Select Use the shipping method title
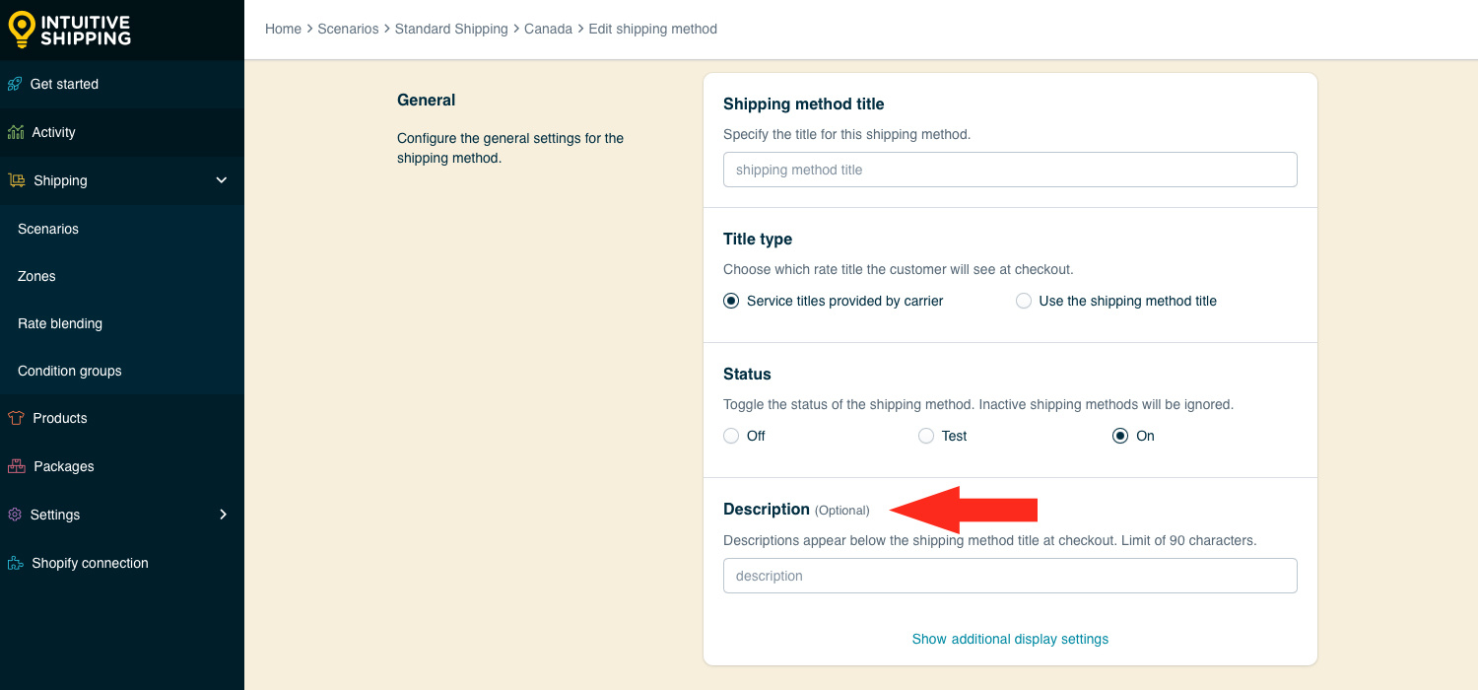 pyautogui.click(x=1024, y=301)
